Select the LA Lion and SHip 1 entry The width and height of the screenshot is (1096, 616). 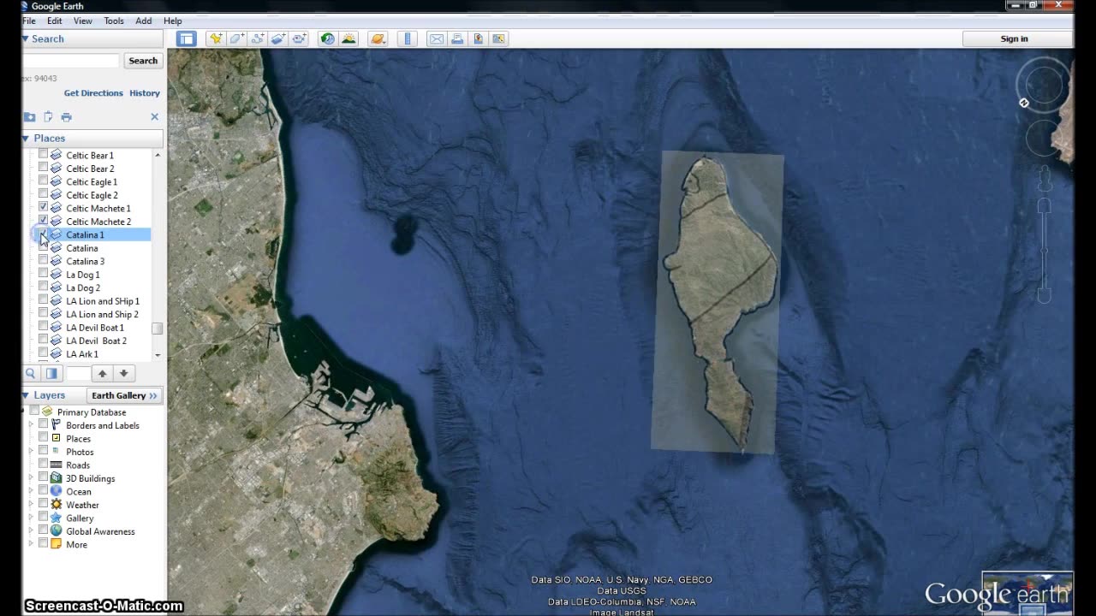point(103,301)
